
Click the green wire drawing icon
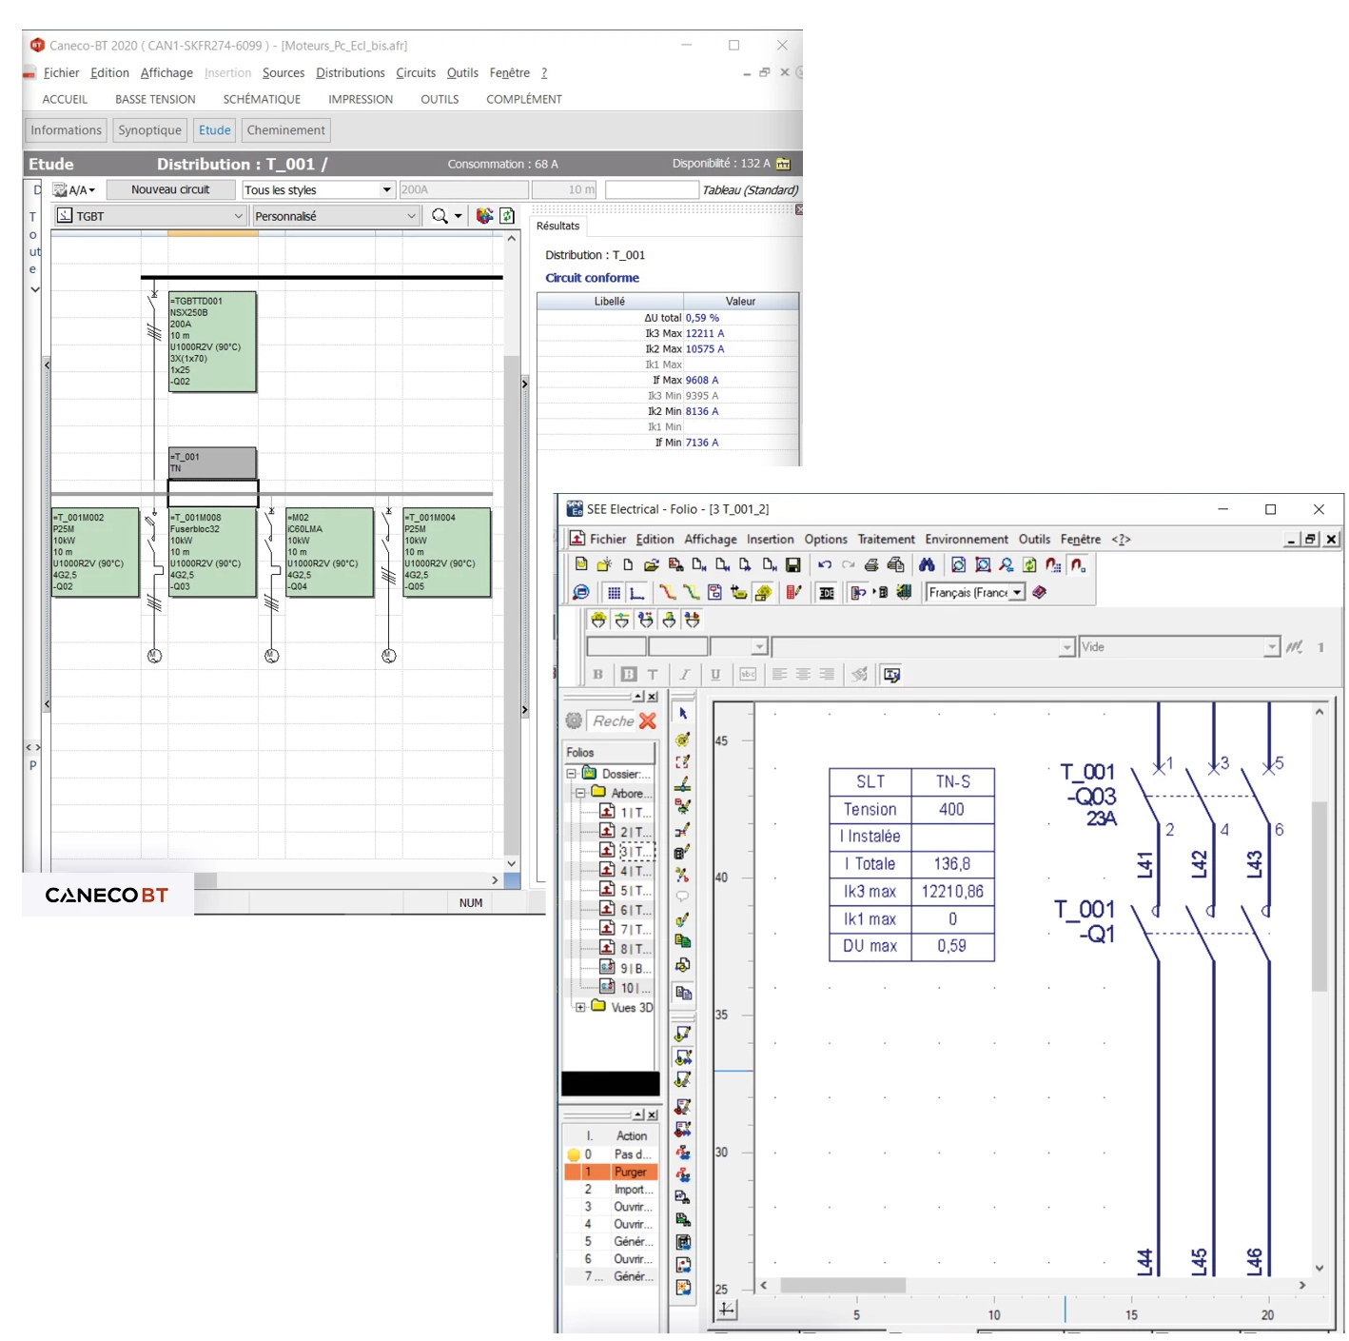tap(691, 593)
